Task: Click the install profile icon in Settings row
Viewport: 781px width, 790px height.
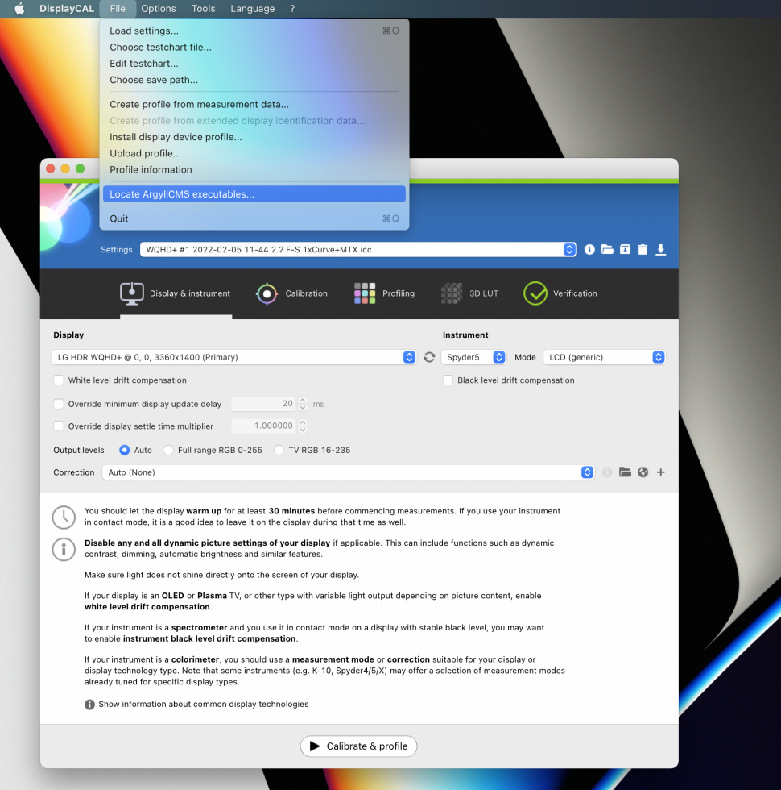Action: [625, 249]
